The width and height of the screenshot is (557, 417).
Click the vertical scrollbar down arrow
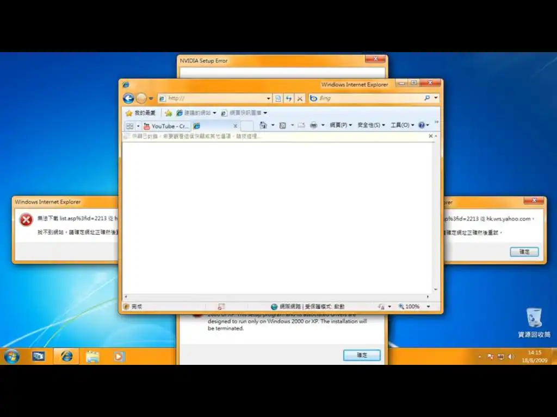(436, 290)
